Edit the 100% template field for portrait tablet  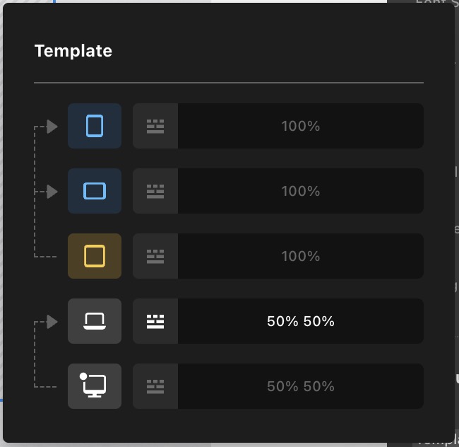(x=300, y=126)
